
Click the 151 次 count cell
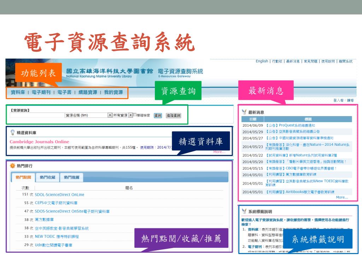28,194
